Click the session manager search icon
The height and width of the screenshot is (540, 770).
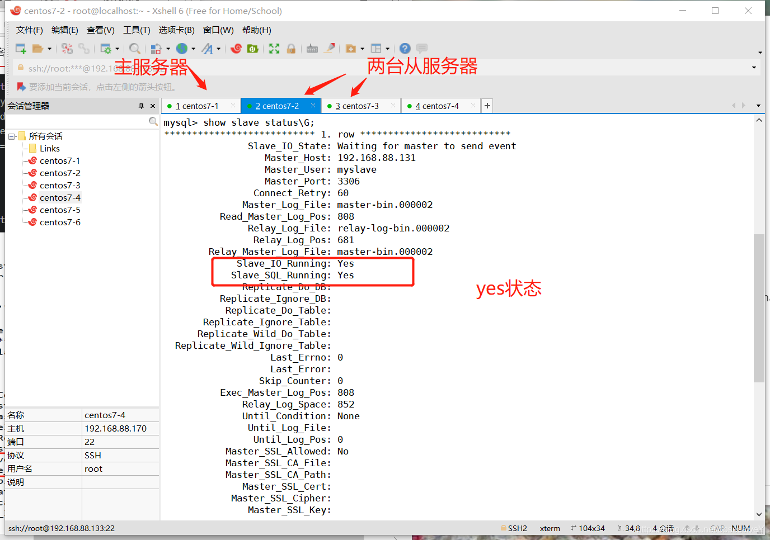(x=153, y=121)
